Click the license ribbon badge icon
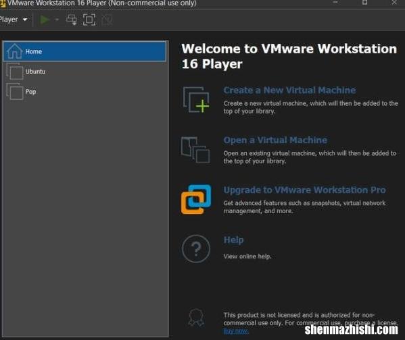405x340 pixels. pyautogui.click(x=196, y=318)
